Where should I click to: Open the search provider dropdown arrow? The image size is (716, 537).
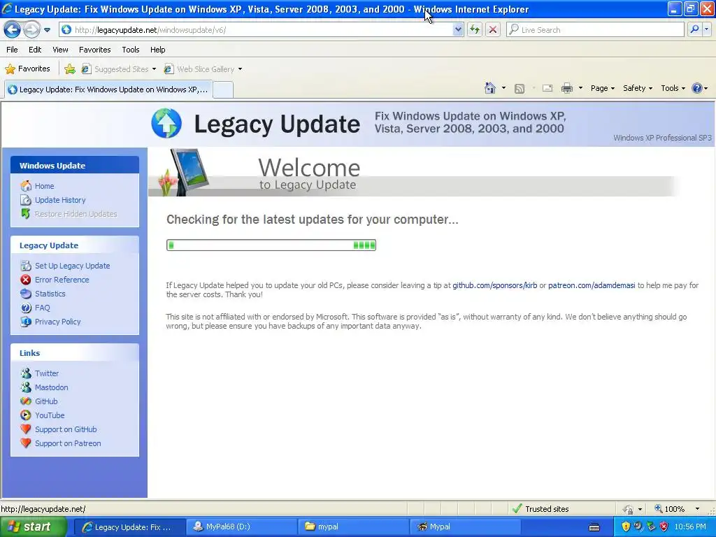tap(706, 29)
